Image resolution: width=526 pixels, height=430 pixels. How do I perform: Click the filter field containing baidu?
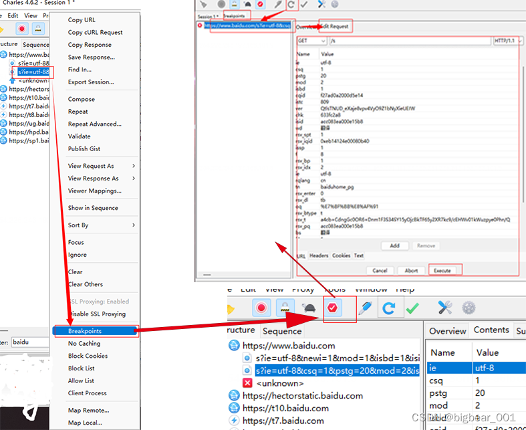30,342
